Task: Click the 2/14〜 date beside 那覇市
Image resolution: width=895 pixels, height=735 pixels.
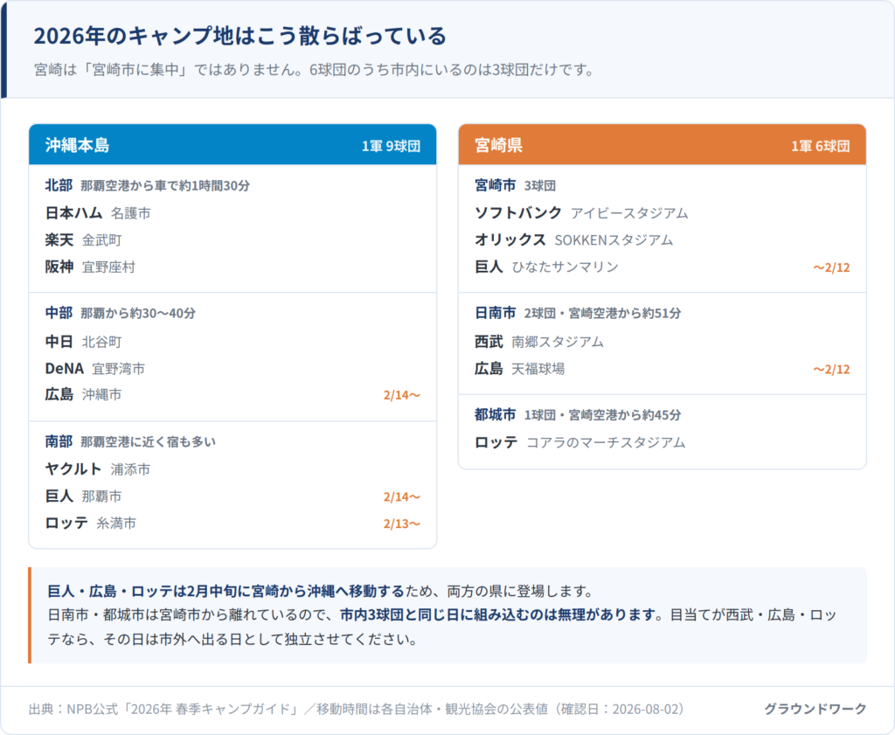Action: point(402,497)
